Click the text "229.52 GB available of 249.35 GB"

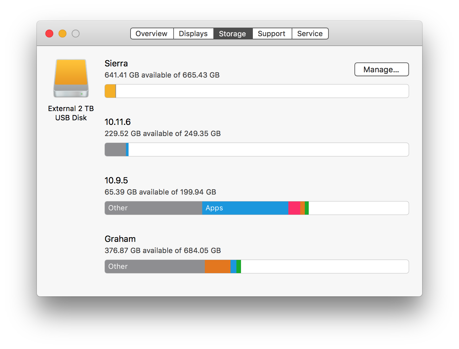163,133
